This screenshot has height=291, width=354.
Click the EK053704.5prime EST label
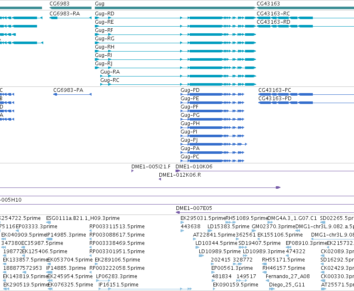tap(70, 260)
